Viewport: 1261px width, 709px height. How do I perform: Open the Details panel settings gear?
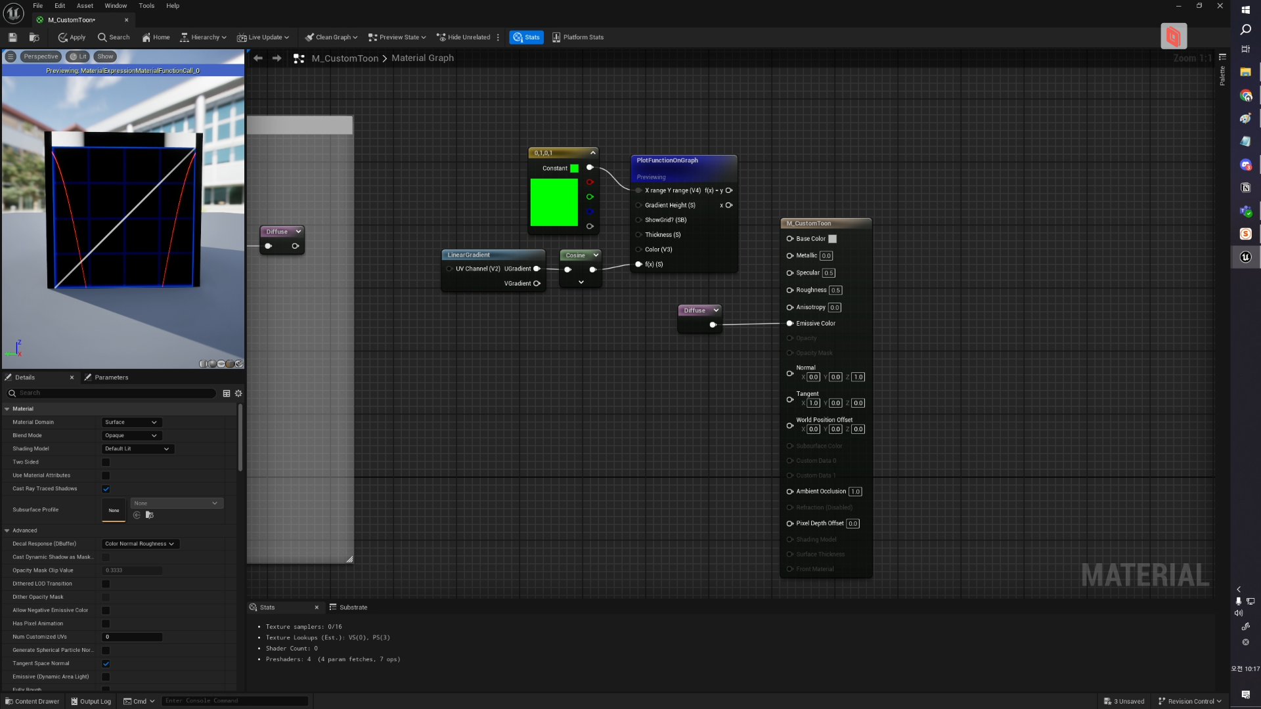pyautogui.click(x=238, y=393)
